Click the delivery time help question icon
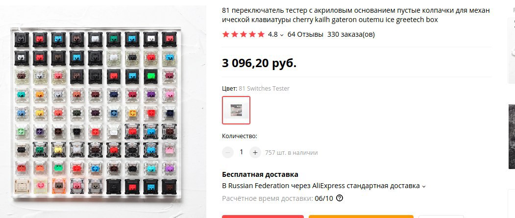This screenshot has height=218, width=515. pyautogui.click(x=340, y=198)
